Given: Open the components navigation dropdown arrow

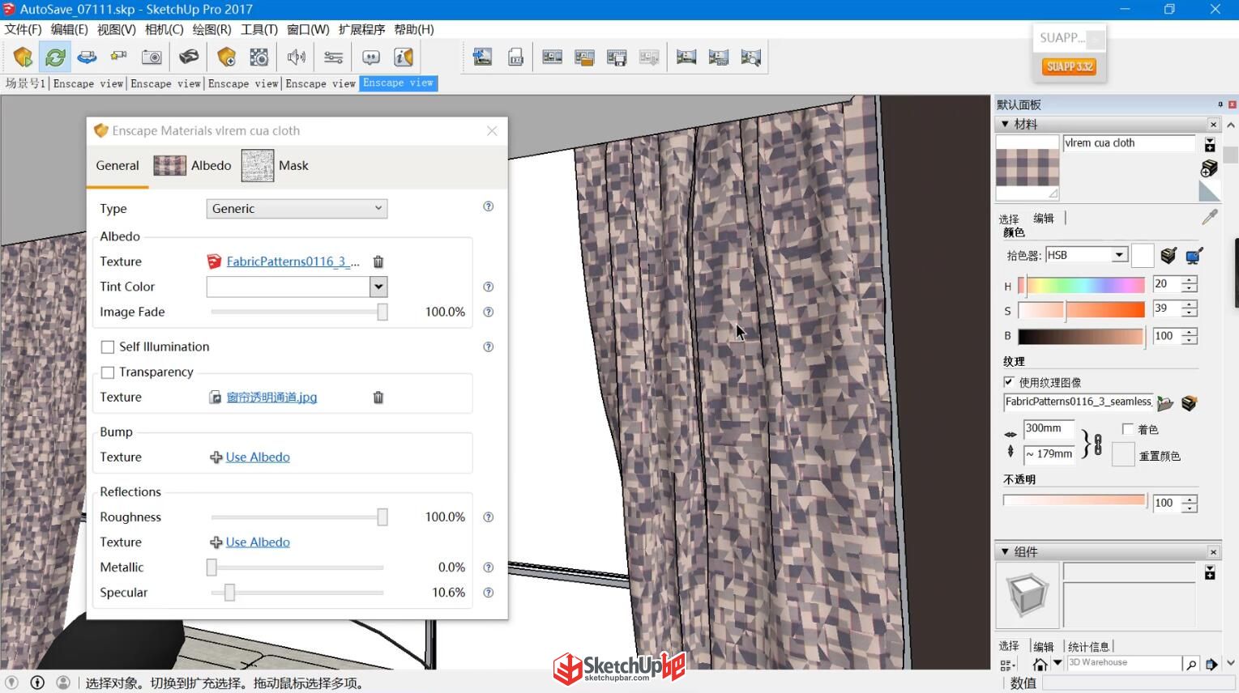Looking at the screenshot, I should tap(1057, 663).
